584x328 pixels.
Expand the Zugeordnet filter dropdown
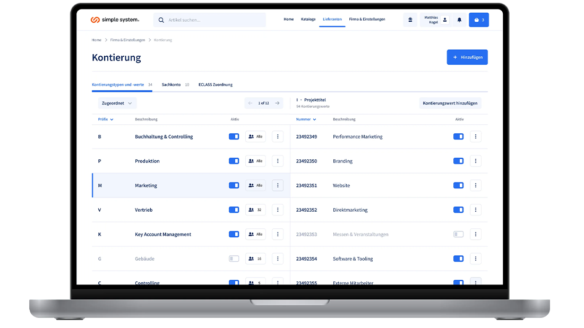(117, 103)
